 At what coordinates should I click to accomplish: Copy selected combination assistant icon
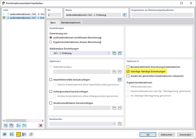click(x=11, y=125)
